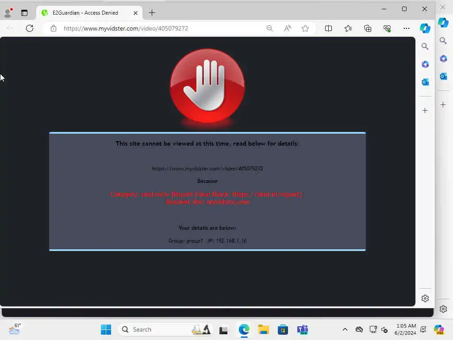This screenshot has height=340, width=453.
Task: Maximize the front Edge window
Action: 404,9
